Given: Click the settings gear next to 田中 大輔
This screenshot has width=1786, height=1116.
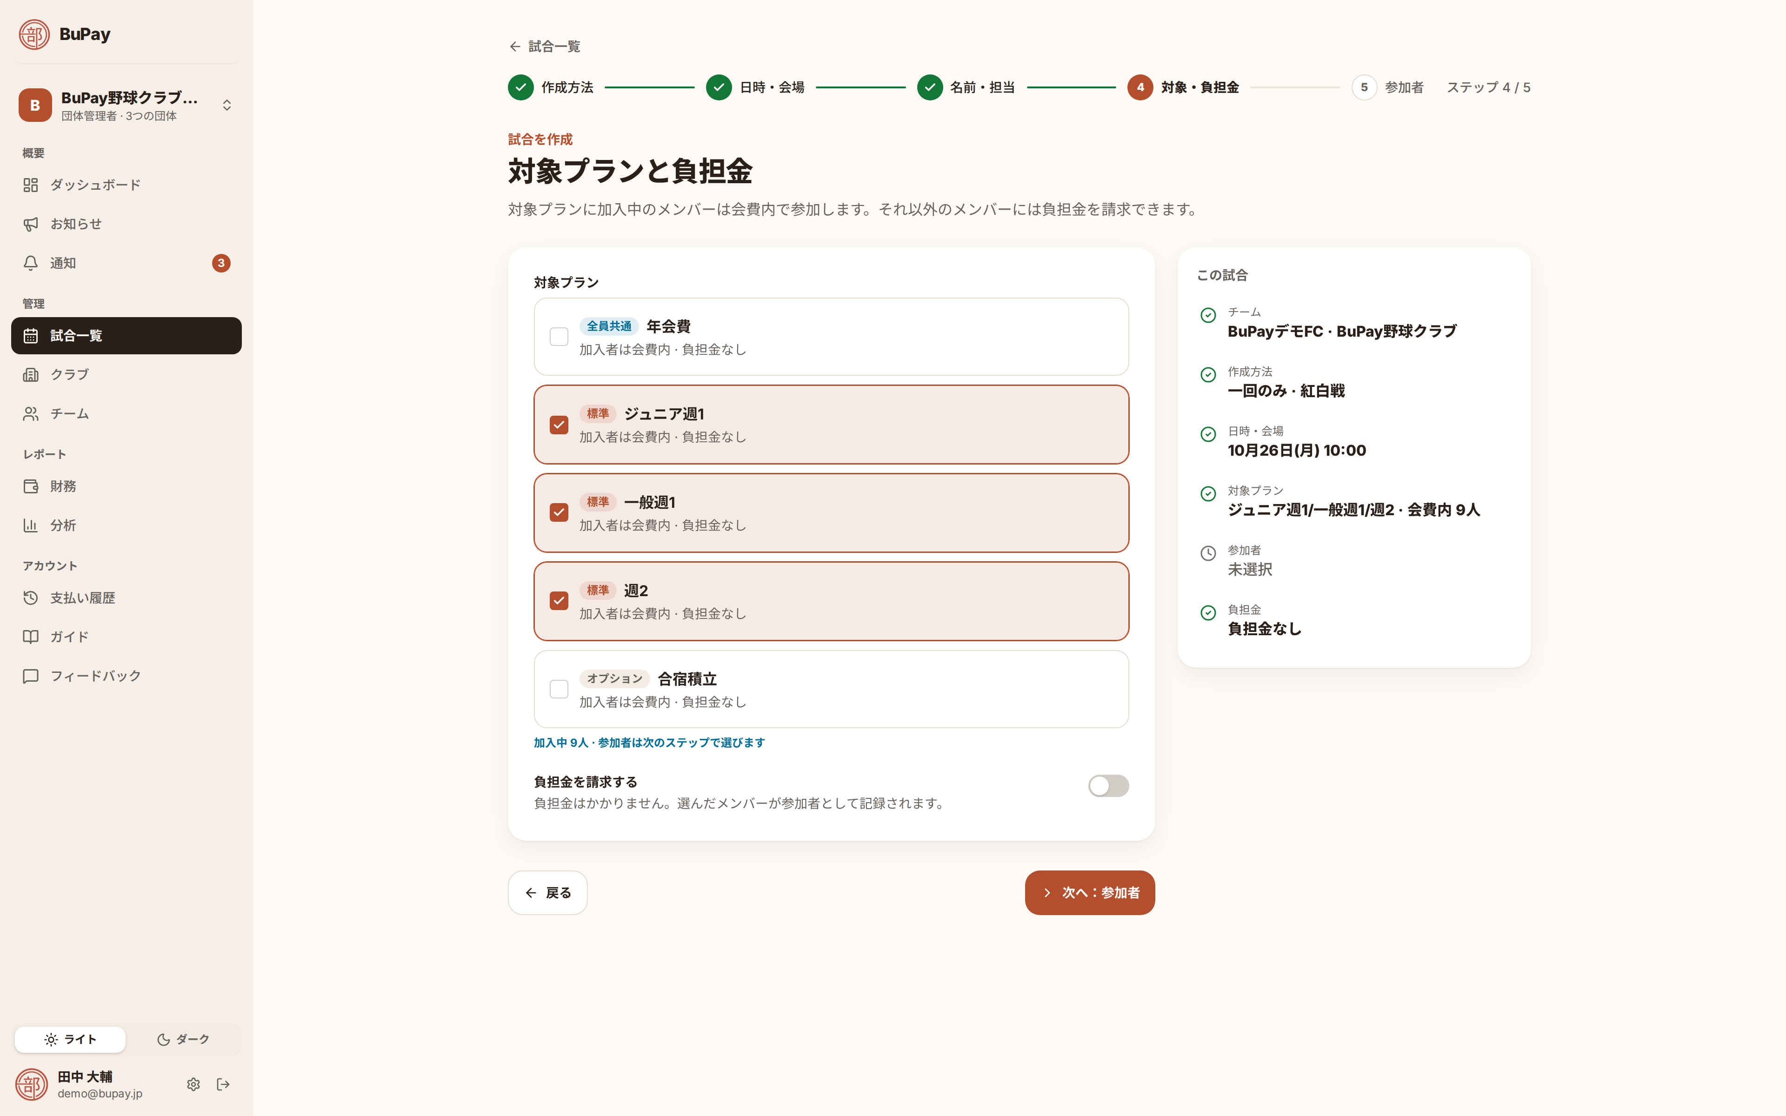Looking at the screenshot, I should [x=193, y=1084].
